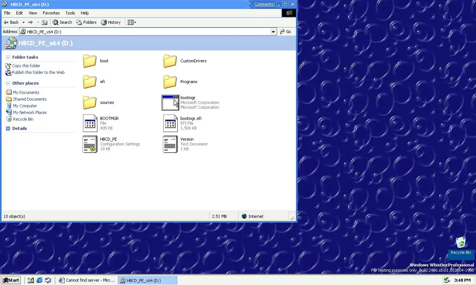
Task: Open the CustomDrivers folder
Action: [x=170, y=61]
